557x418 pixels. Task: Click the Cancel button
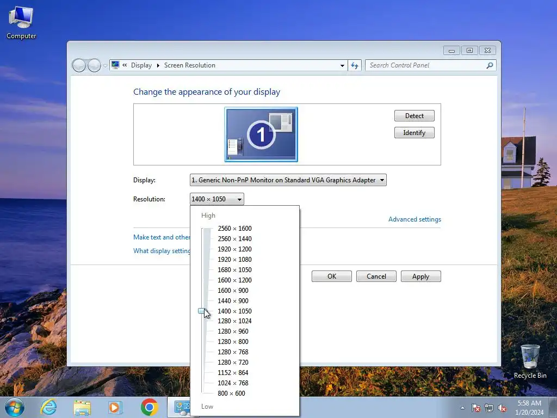click(376, 276)
